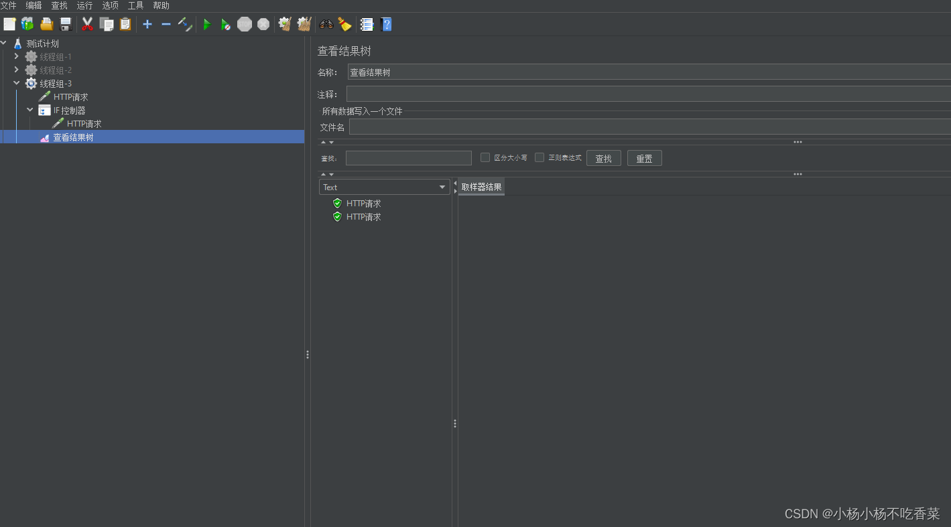Screen dimensions: 951x527
Task: Click the 测试计划 flask icon
Action: pyautogui.click(x=18, y=44)
